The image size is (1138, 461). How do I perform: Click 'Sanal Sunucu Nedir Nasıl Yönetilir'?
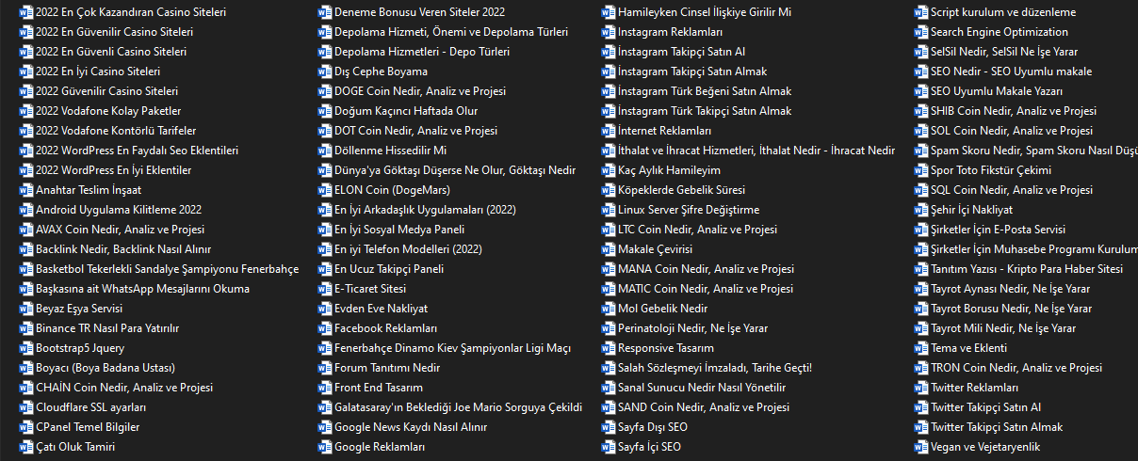702,388
